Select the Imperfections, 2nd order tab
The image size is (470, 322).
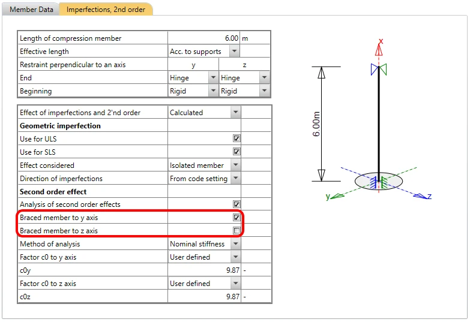coord(106,9)
